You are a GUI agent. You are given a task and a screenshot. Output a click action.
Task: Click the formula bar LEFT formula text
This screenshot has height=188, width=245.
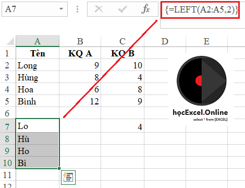(202, 10)
